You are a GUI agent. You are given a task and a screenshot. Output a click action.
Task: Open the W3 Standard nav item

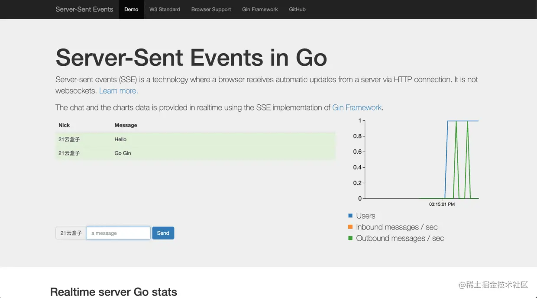click(165, 9)
